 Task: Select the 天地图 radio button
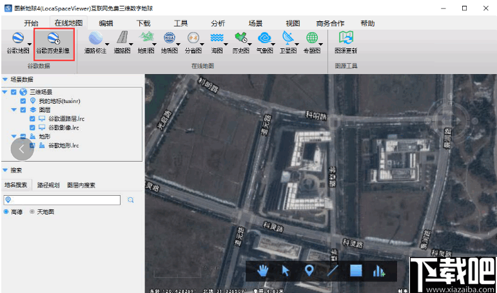(x=32, y=212)
